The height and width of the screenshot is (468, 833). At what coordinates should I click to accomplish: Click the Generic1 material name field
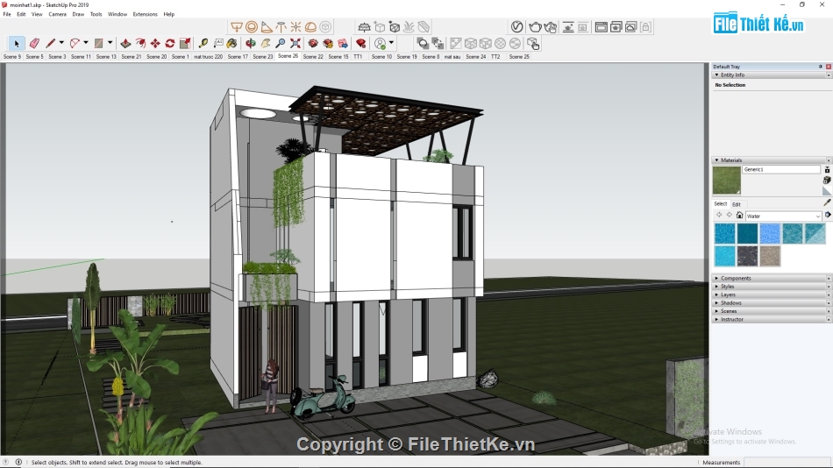coord(781,169)
